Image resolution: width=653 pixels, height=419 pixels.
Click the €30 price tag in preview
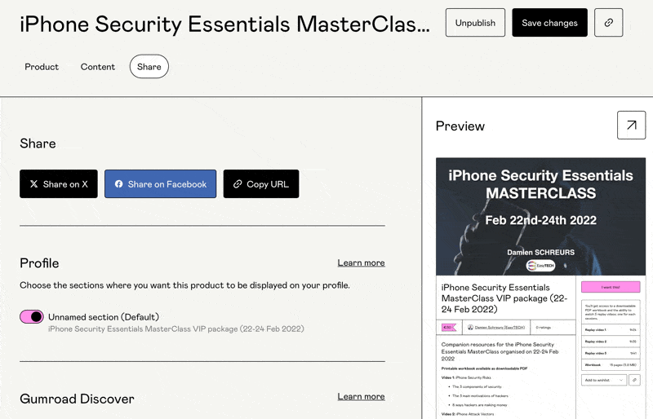coord(447,327)
